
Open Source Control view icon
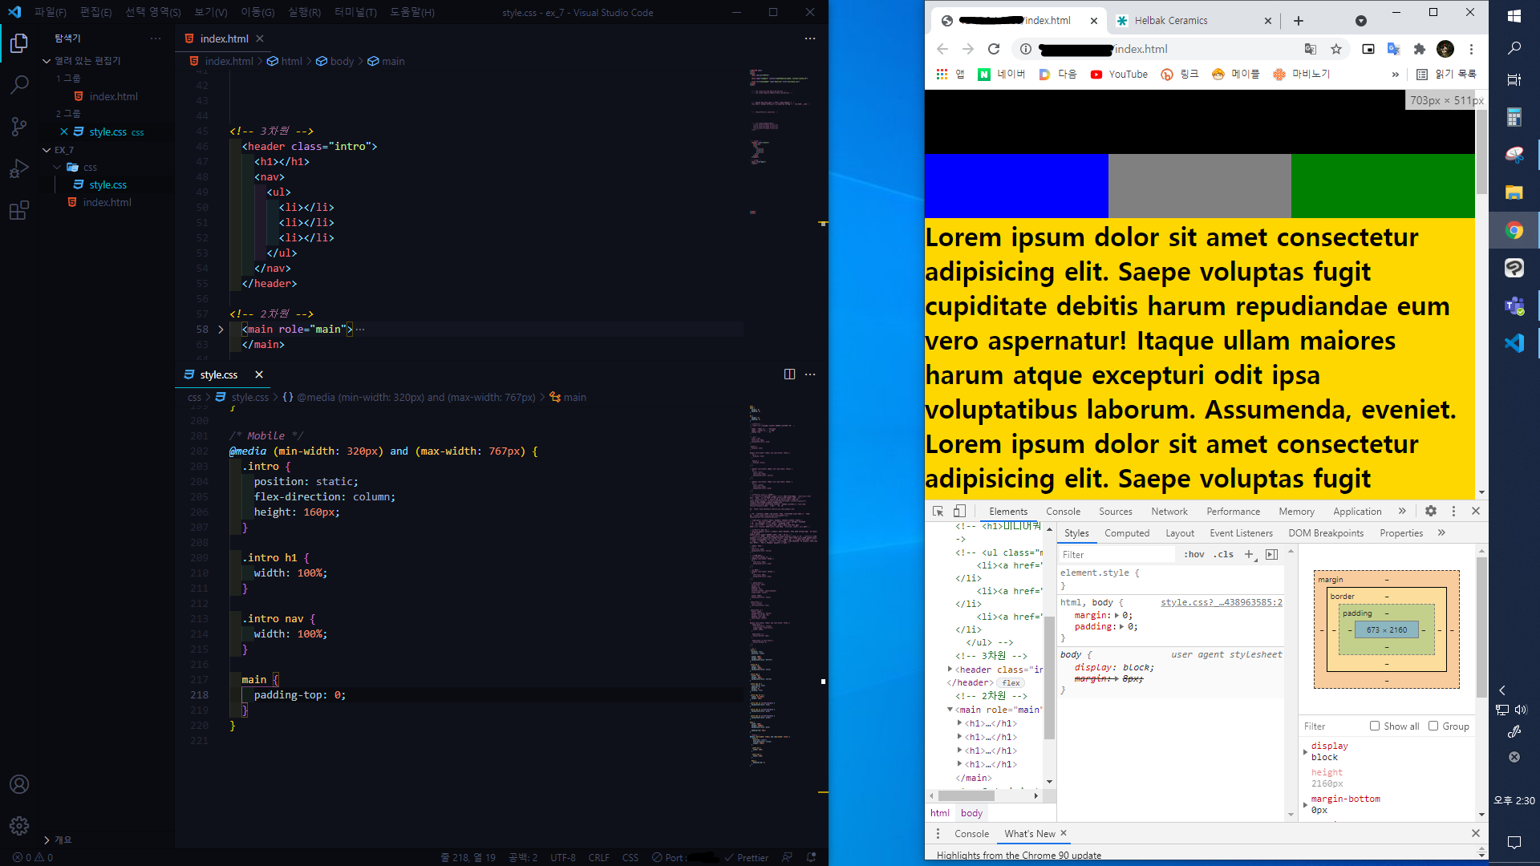point(19,127)
